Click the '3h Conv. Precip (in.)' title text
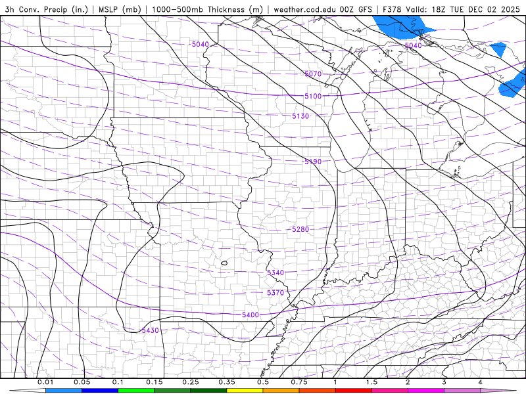Image resolution: width=526 pixels, height=394 pixels. coord(46,9)
